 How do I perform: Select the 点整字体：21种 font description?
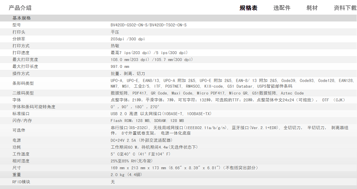coord(228,100)
